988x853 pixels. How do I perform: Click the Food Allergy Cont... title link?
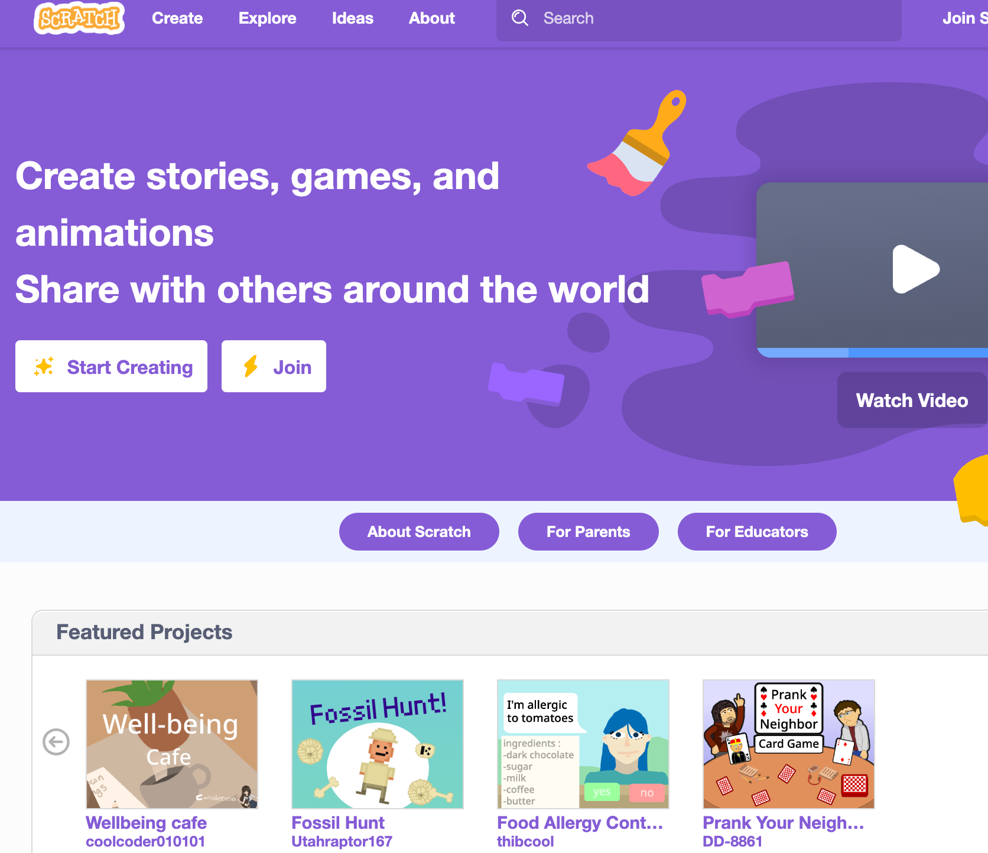click(580, 823)
